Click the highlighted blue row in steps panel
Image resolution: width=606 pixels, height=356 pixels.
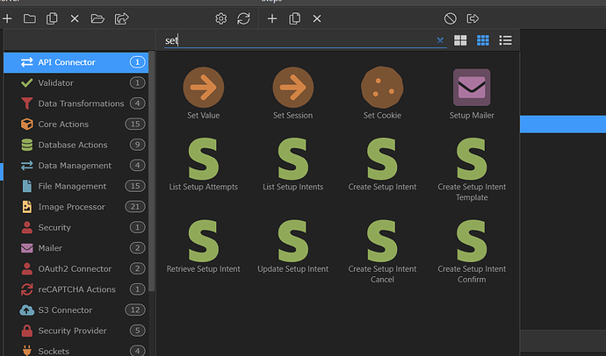click(x=563, y=125)
